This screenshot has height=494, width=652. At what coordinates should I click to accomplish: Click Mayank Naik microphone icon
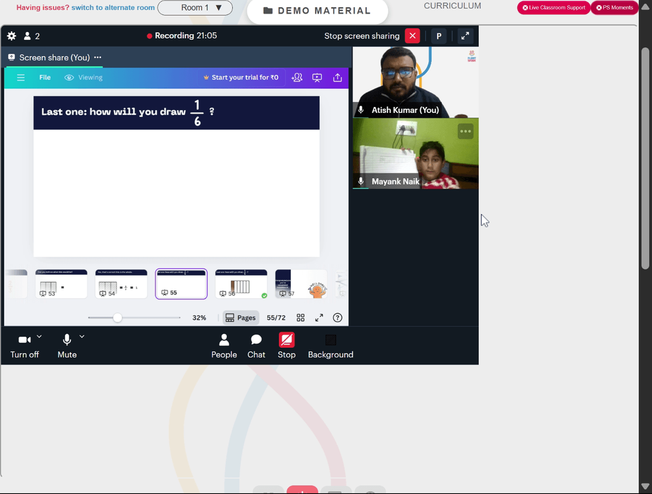pos(361,181)
